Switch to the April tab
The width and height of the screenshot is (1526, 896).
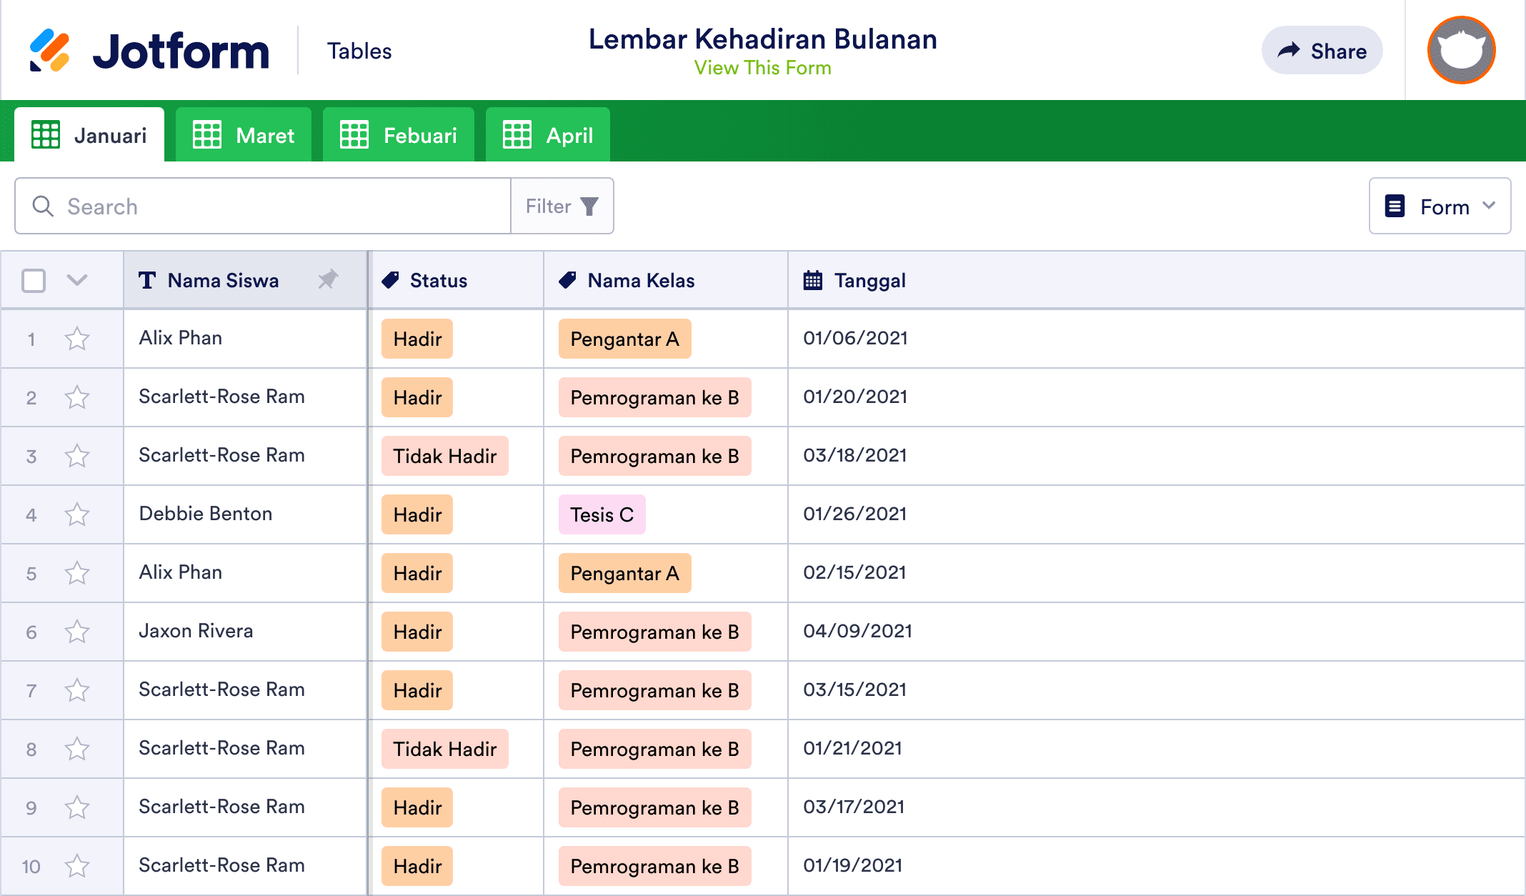click(547, 134)
